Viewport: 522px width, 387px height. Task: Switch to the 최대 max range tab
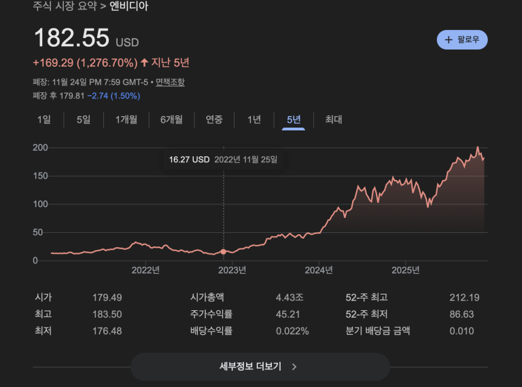[x=334, y=119]
